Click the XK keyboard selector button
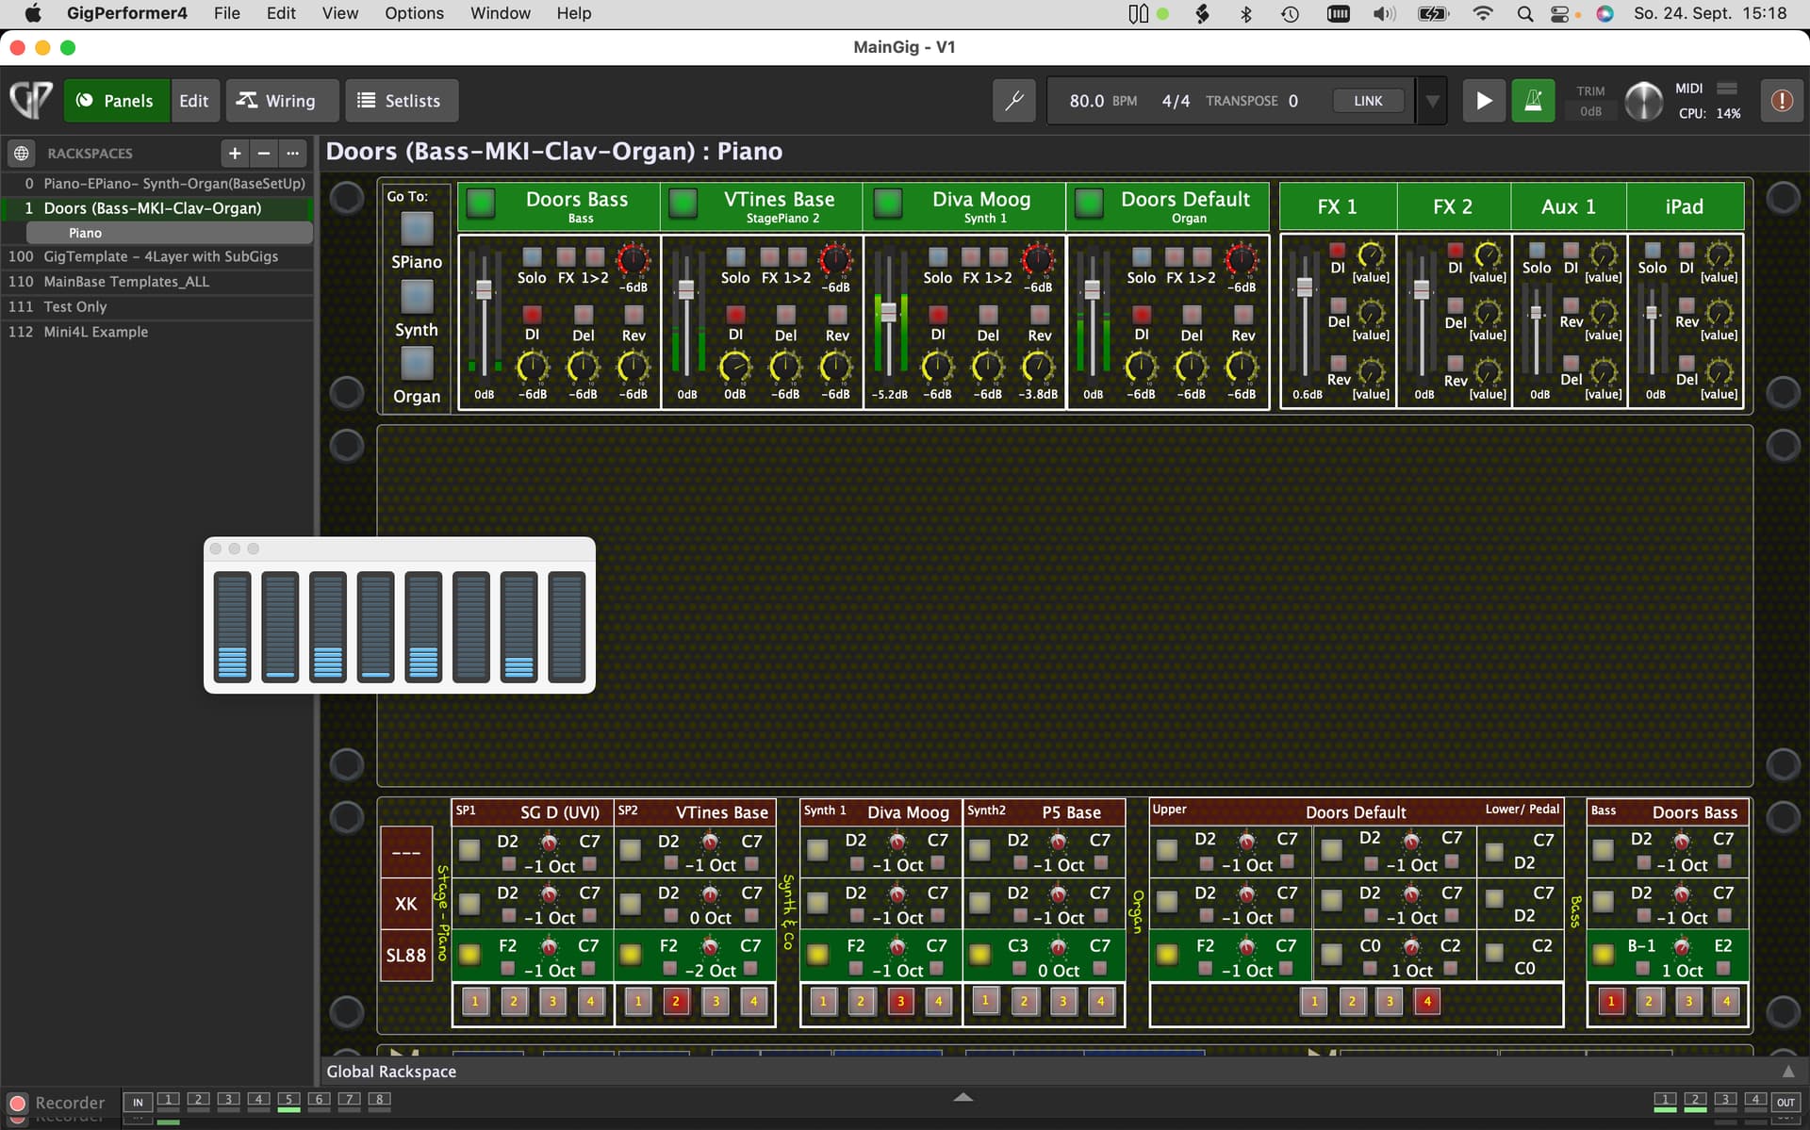 click(406, 904)
